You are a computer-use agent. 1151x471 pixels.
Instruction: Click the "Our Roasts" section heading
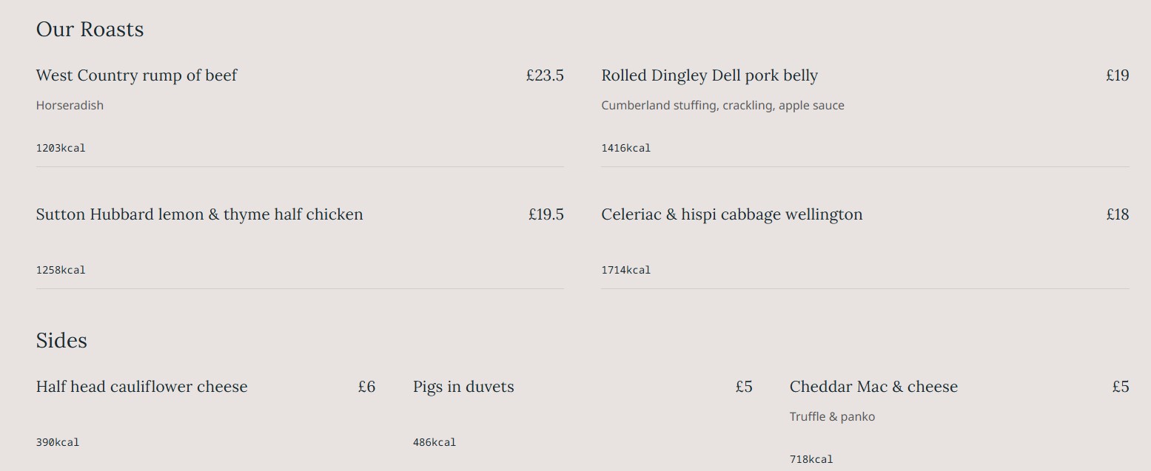point(90,30)
